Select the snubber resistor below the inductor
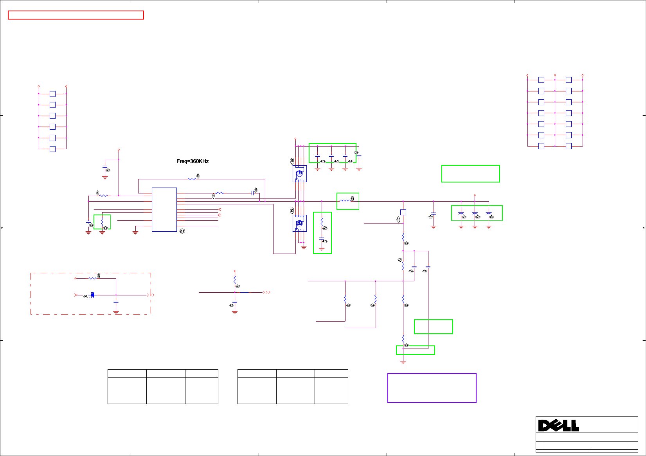This screenshot has height=456, width=646. (x=322, y=222)
